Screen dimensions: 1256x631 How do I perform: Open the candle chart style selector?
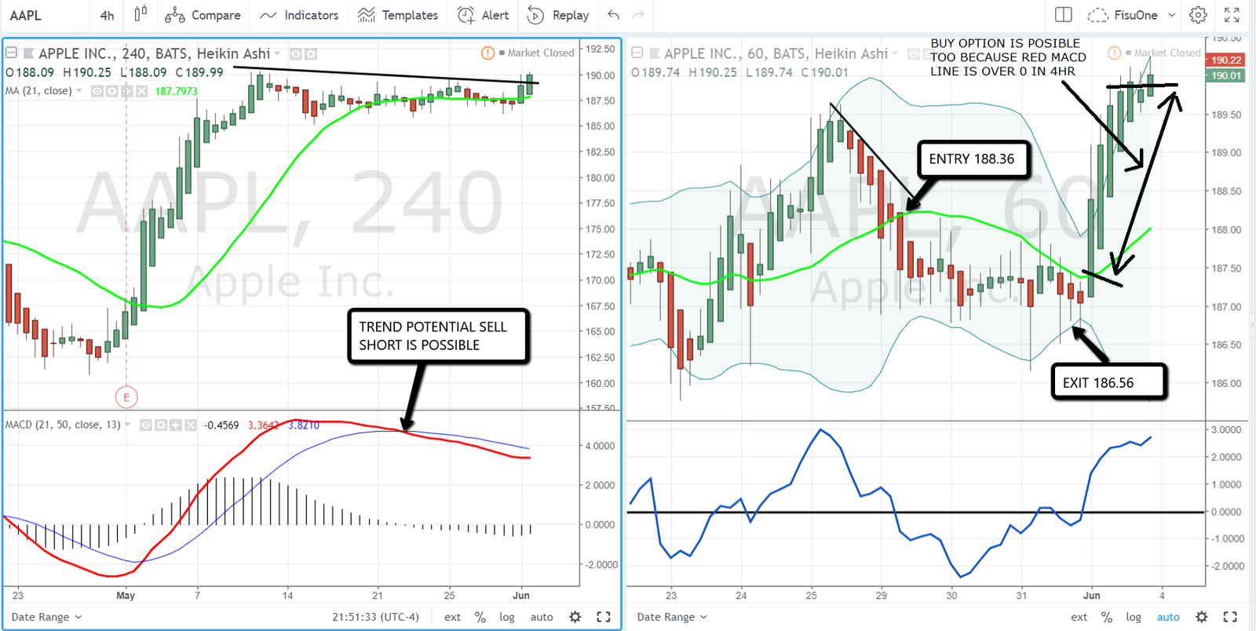point(141,14)
